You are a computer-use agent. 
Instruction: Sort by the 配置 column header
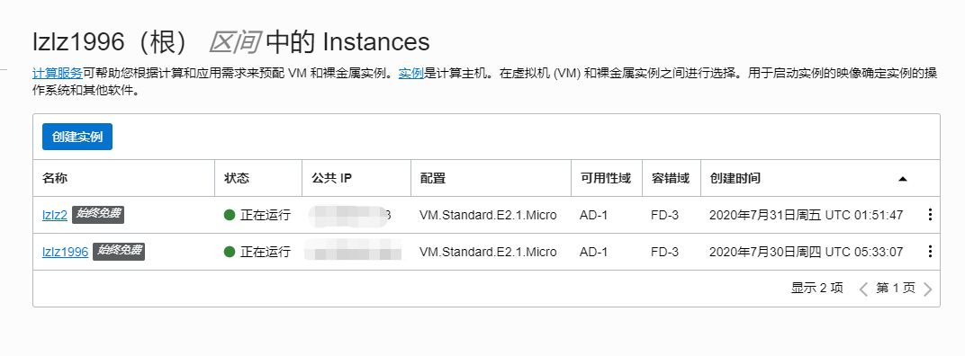[x=433, y=178]
